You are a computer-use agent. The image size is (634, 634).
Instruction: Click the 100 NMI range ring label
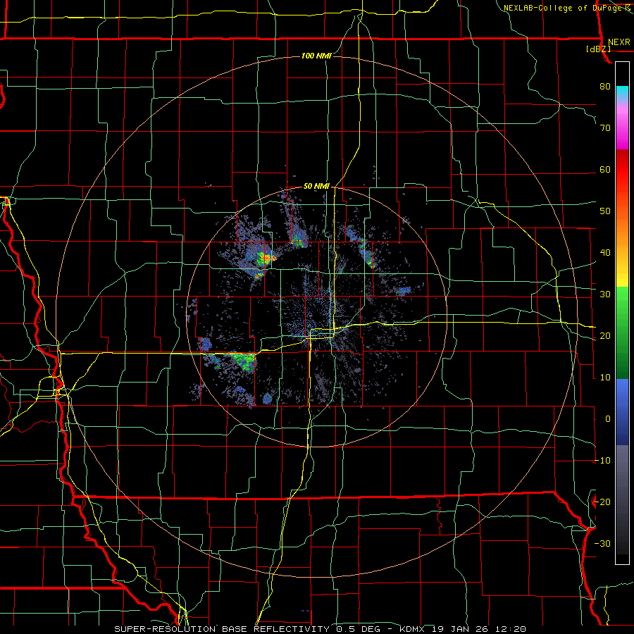[316, 56]
